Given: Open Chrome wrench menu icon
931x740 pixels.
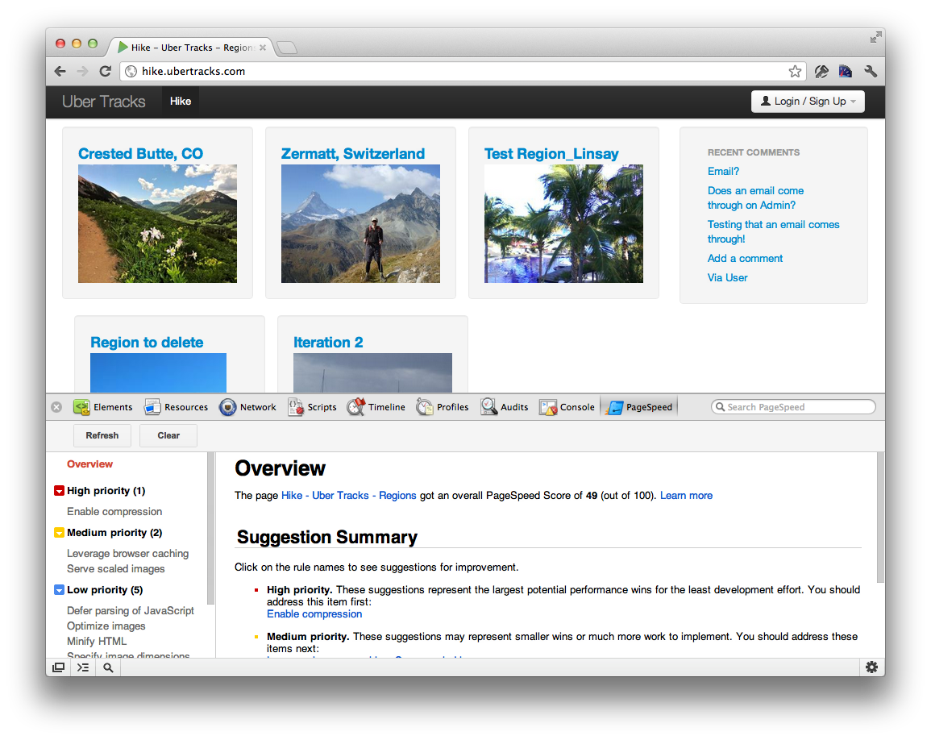Looking at the screenshot, I should point(870,71).
